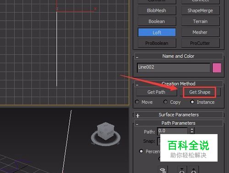Click the Get Shape button

pyautogui.click(x=200, y=92)
